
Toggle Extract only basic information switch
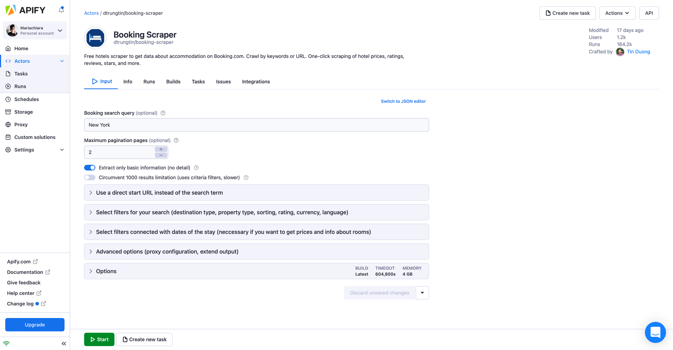90,168
